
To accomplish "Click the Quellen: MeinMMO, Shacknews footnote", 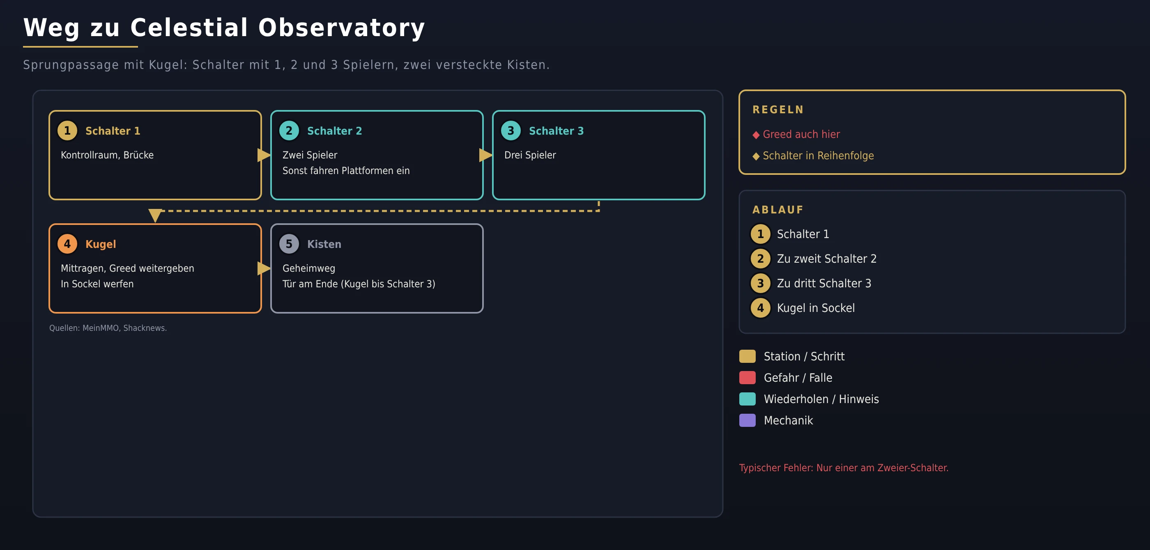I will (108, 328).
